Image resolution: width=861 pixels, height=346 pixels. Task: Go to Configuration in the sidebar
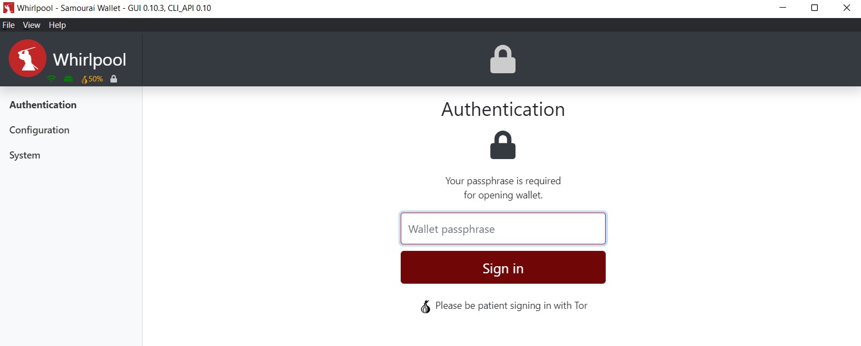[39, 130]
